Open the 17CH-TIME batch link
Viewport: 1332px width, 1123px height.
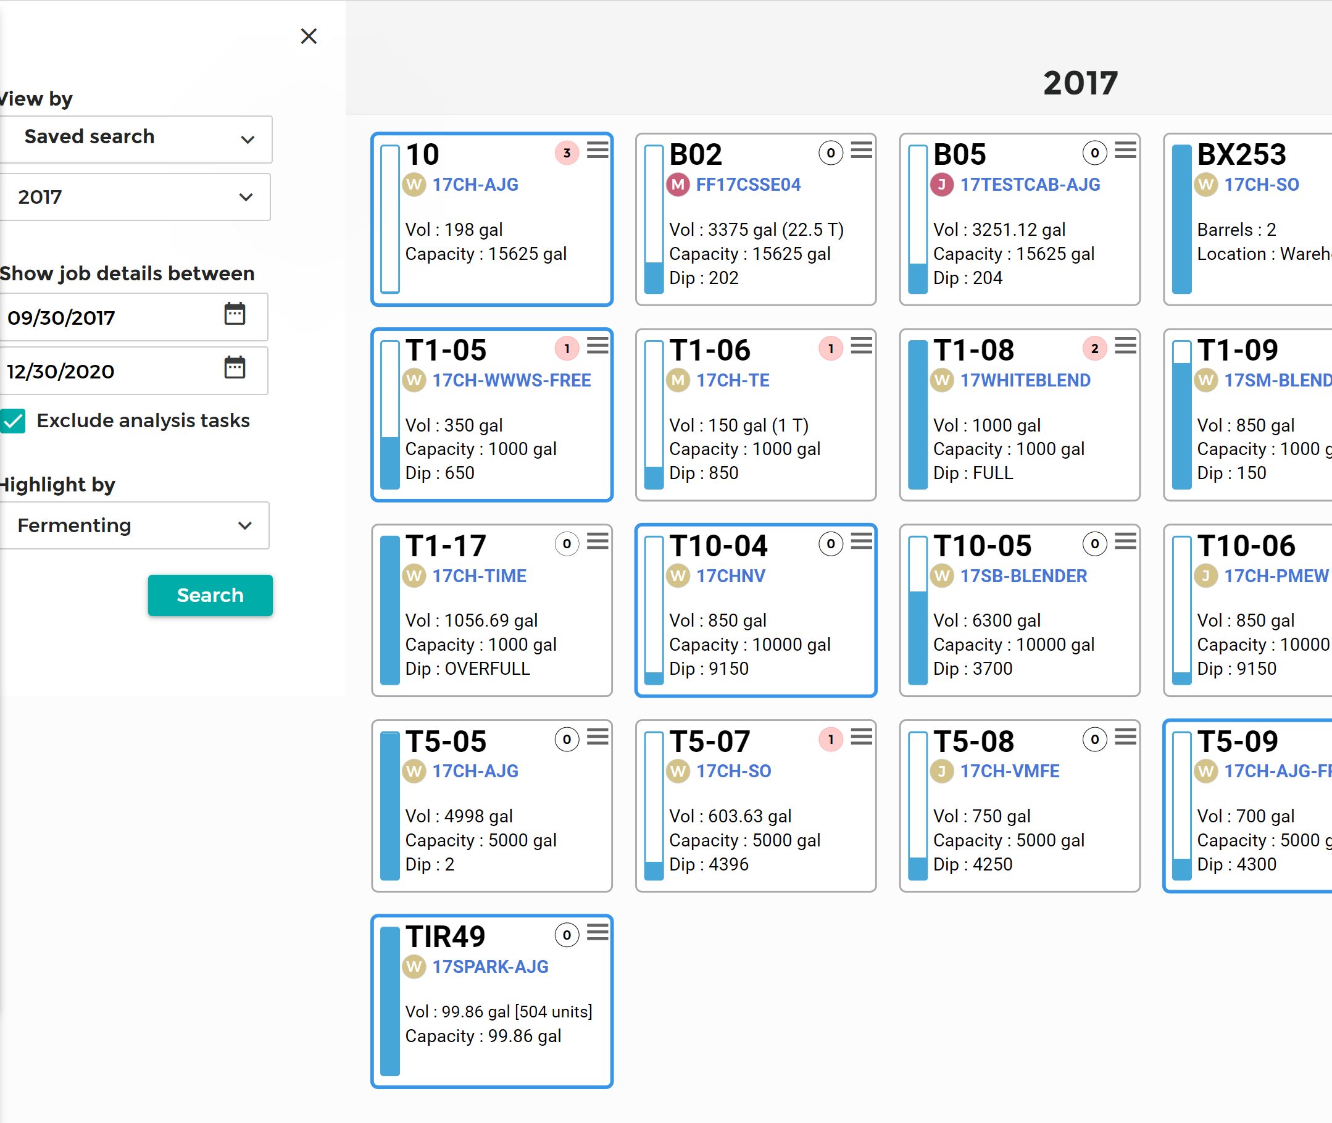pos(479,576)
